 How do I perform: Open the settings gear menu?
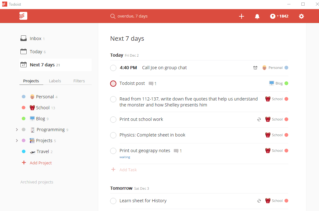[x=301, y=16]
